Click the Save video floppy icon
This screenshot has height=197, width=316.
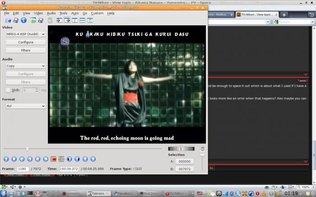pos(16,20)
